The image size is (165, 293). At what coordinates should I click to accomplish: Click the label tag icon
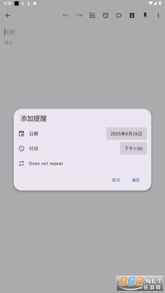pos(119,15)
